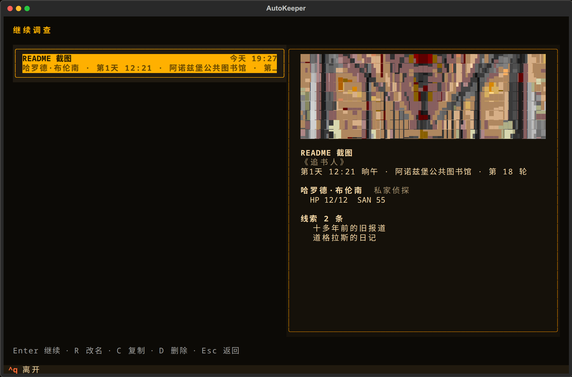The image size is (572, 377).
Task: Close the AutoKeeper window
Action: tap(10, 9)
